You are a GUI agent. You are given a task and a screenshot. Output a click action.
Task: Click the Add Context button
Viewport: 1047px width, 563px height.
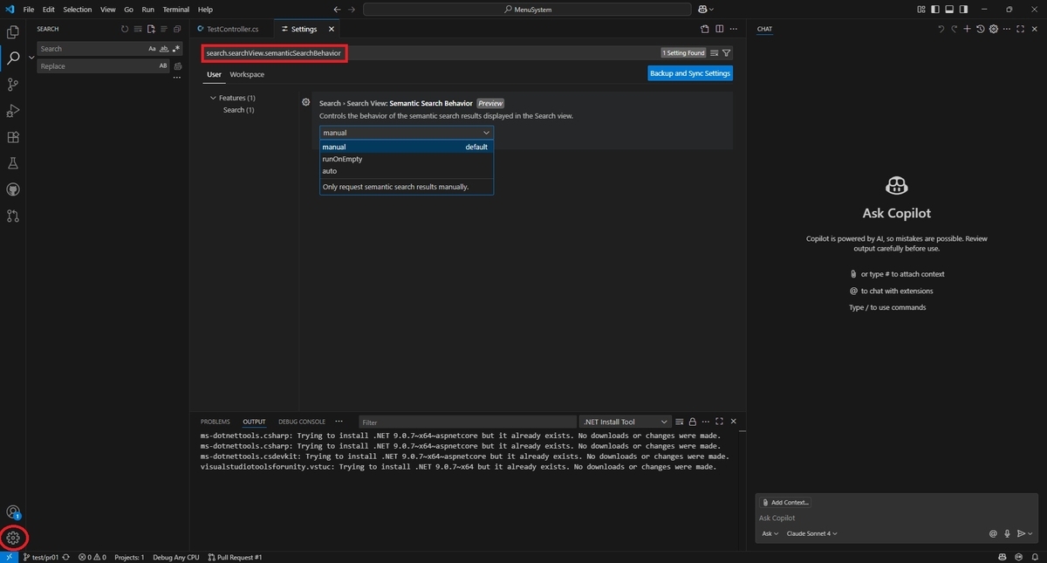coord(786,502)
